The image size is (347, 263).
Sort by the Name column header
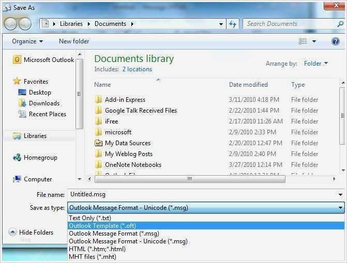[x=102, y=85]
